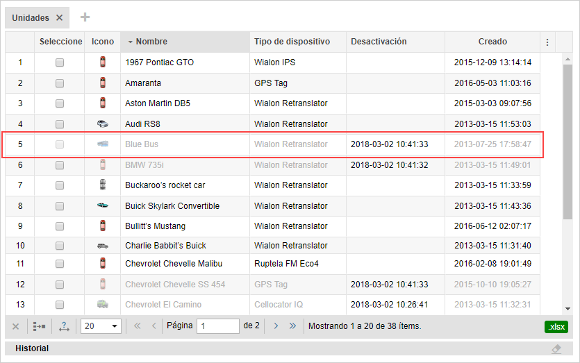This screenshot has width=580, height=363.
Task: Sort by the Creado column header
Action: point(492,42)
